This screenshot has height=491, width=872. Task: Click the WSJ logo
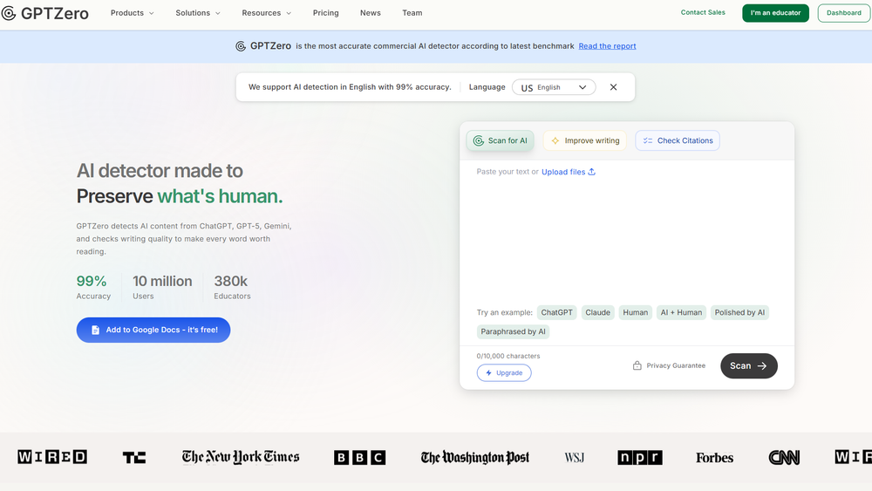coord(575,458)
